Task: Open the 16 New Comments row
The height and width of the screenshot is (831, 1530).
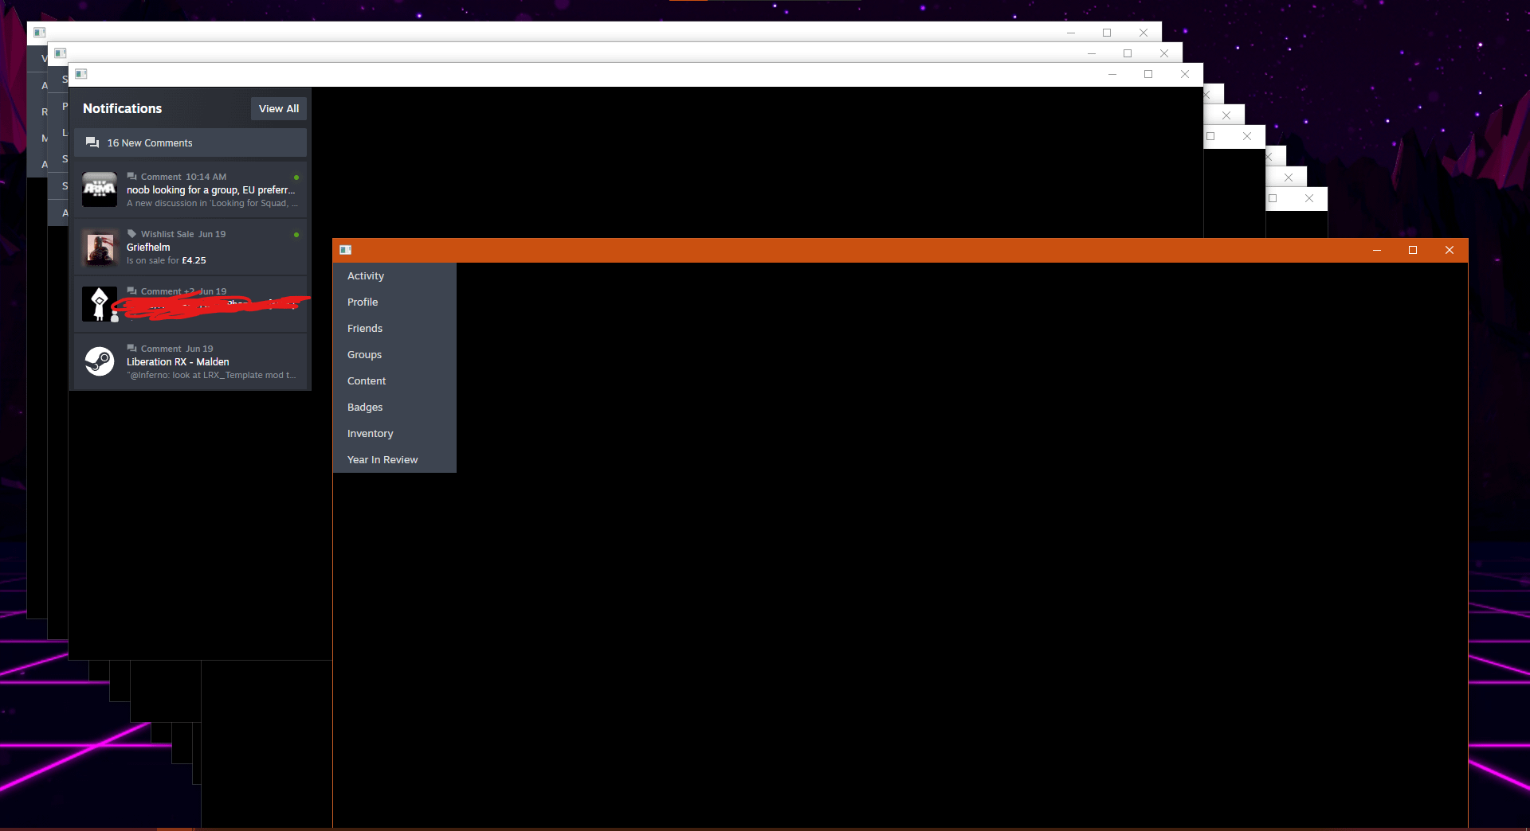Action: click(190, 143)
